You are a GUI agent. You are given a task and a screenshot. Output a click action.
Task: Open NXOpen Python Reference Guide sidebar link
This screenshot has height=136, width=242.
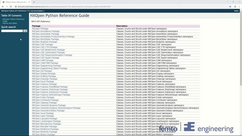click(14, 20)
